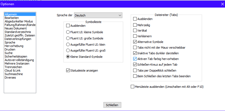Open the Sprache der language dropdown
Image resolution: width=225 pixels, height=111 pixels.
pos(98,15)
